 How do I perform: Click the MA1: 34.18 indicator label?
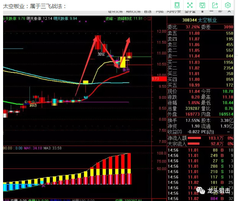point(33,148)
